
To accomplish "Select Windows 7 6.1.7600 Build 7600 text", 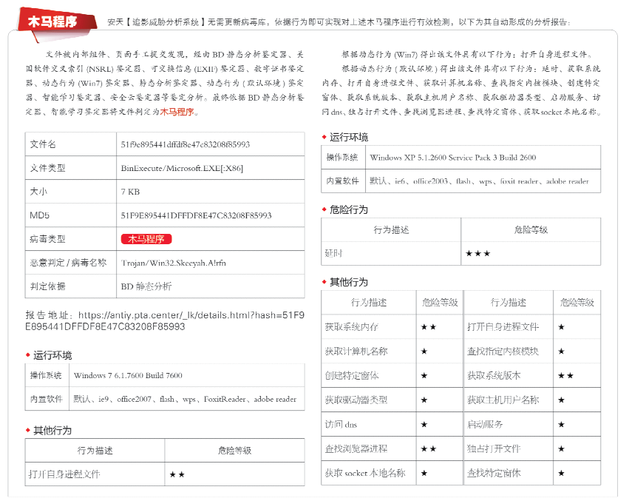I will point(128,375).
